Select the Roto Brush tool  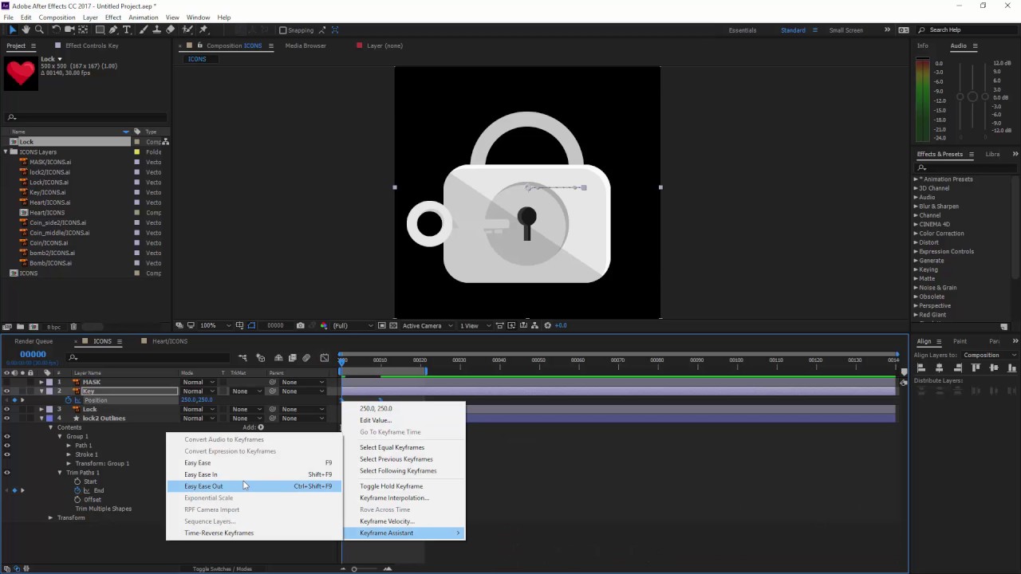[187, 29]
